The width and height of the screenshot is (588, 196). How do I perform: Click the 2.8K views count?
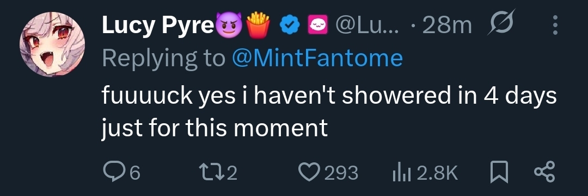(x=437, y=173)
